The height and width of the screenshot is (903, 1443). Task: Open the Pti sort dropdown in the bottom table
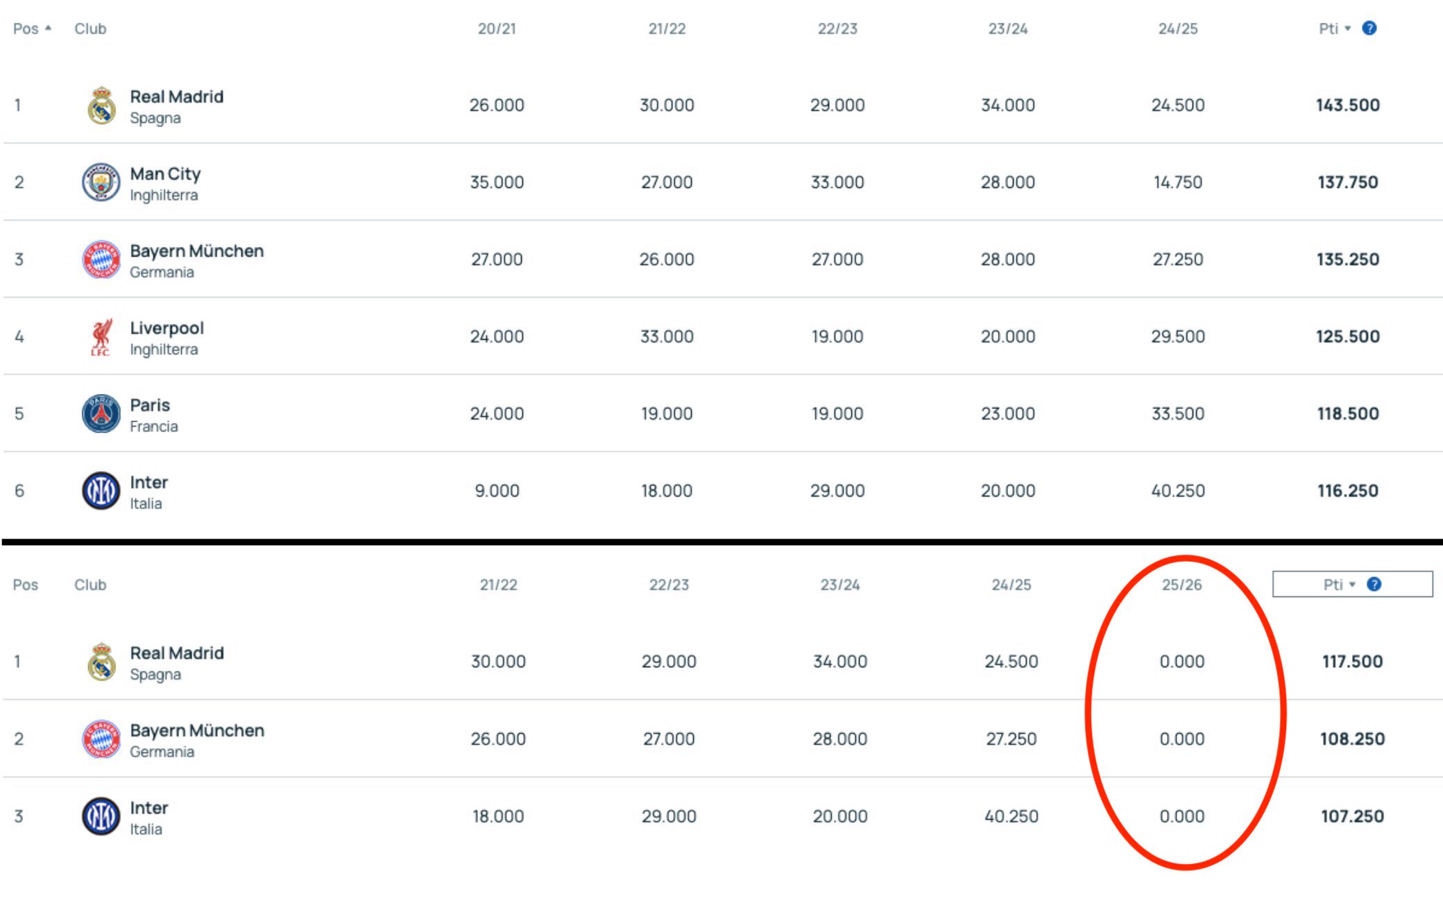coord(1352,585)
